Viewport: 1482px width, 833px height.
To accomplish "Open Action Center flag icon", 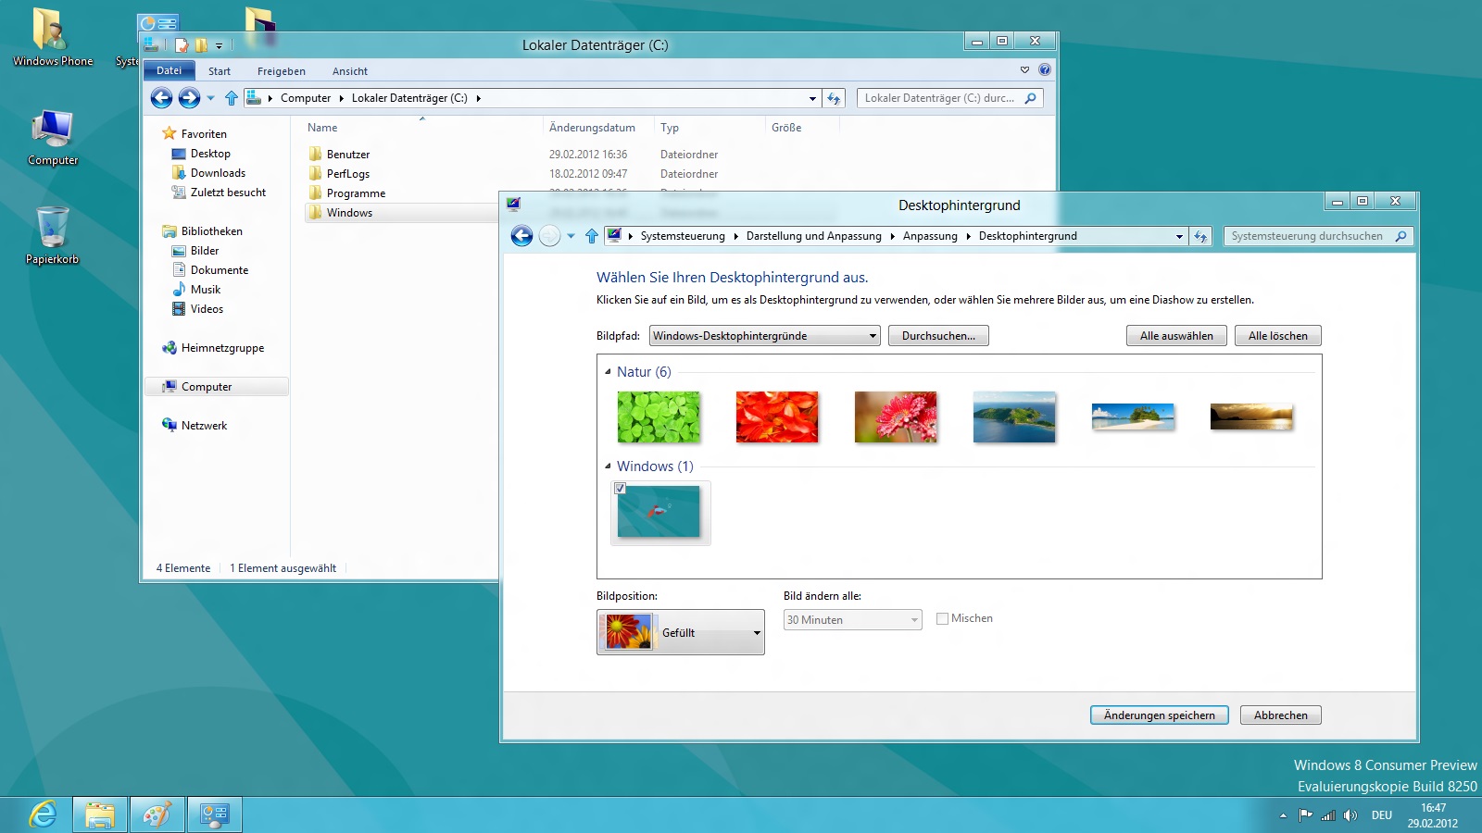I will [x=1305, y=815].
